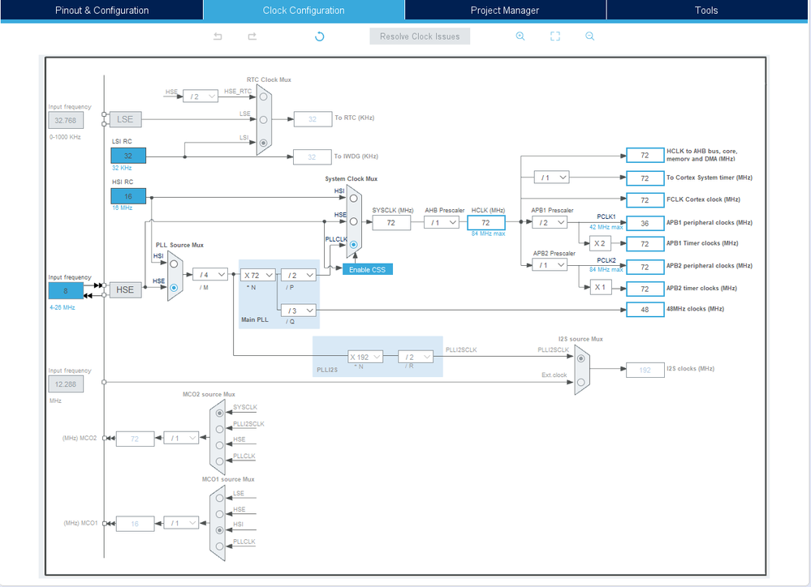The image size is (811, 587).
Task: Select HSE_RTC in RTC Clock Mux
Action: [264, 96]
